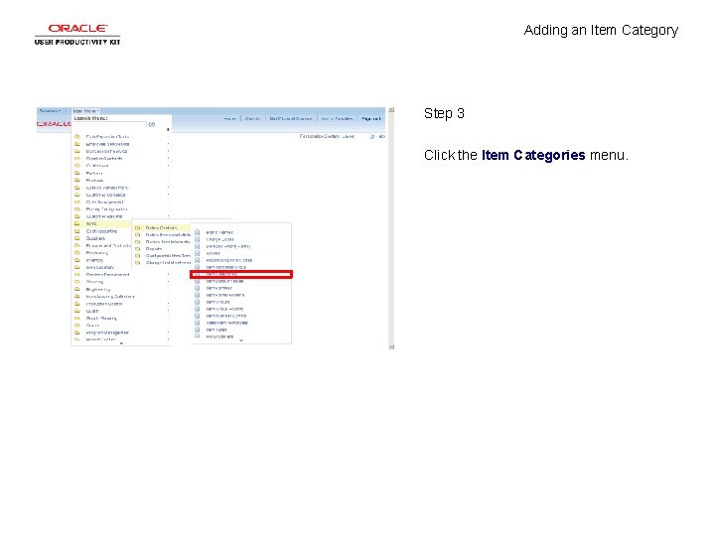This screenshot has width=715, height=536.
Task: Click folder icon next to Supplier Contracts
Action: pyautogui.click(x=77, y=159)
